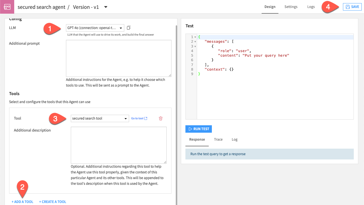Click inside the Additional prompt text area
This screenshot has width=364, height=205.
[118, 58]
